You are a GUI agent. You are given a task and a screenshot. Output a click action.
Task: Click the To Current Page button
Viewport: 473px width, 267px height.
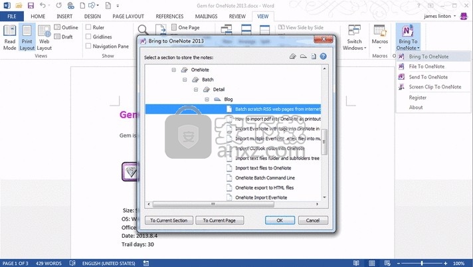[x=219, y=221]
